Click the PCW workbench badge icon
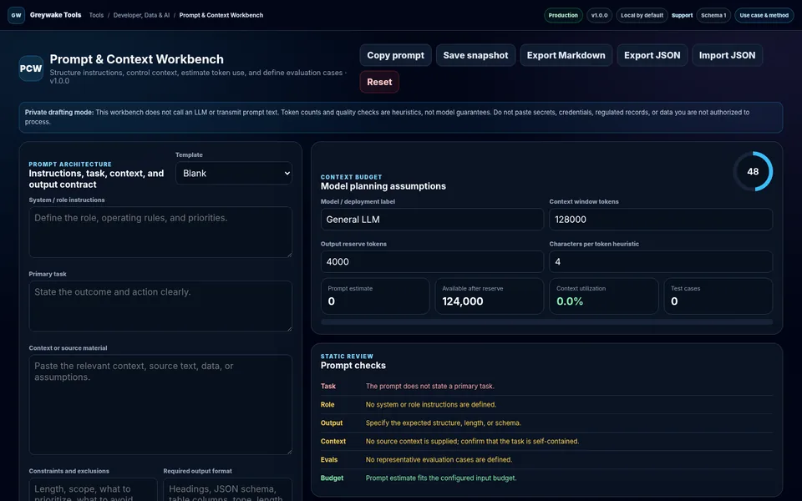802x501 pixels. (31, 68)
